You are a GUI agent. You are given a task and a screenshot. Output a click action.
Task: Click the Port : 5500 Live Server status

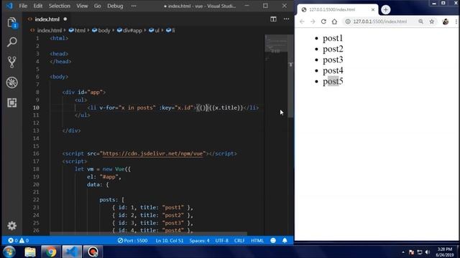(132, 241)
